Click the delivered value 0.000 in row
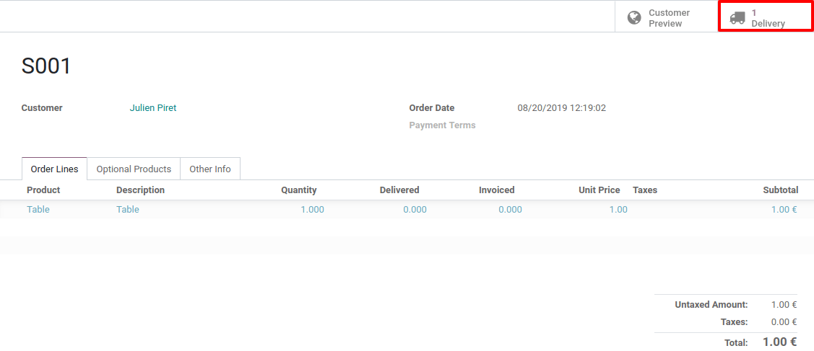Viewport: 814px width, 351px height. pyautogui.click(x=415, y=210)
